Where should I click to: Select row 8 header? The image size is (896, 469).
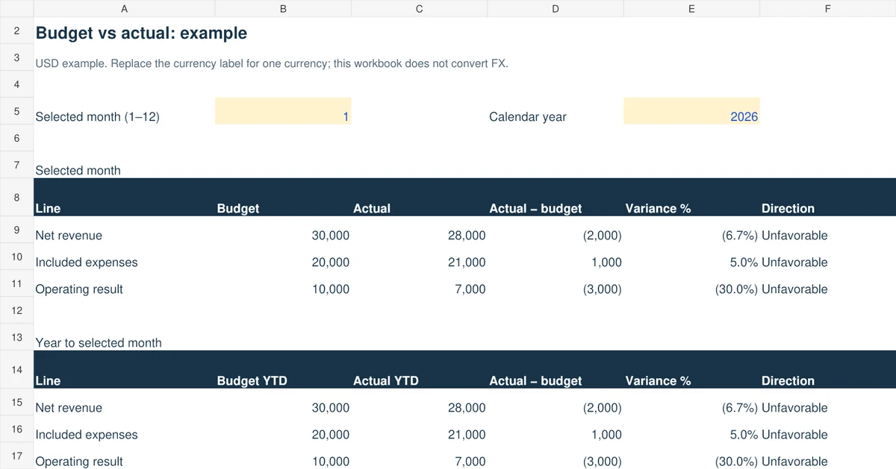(16, 198)
